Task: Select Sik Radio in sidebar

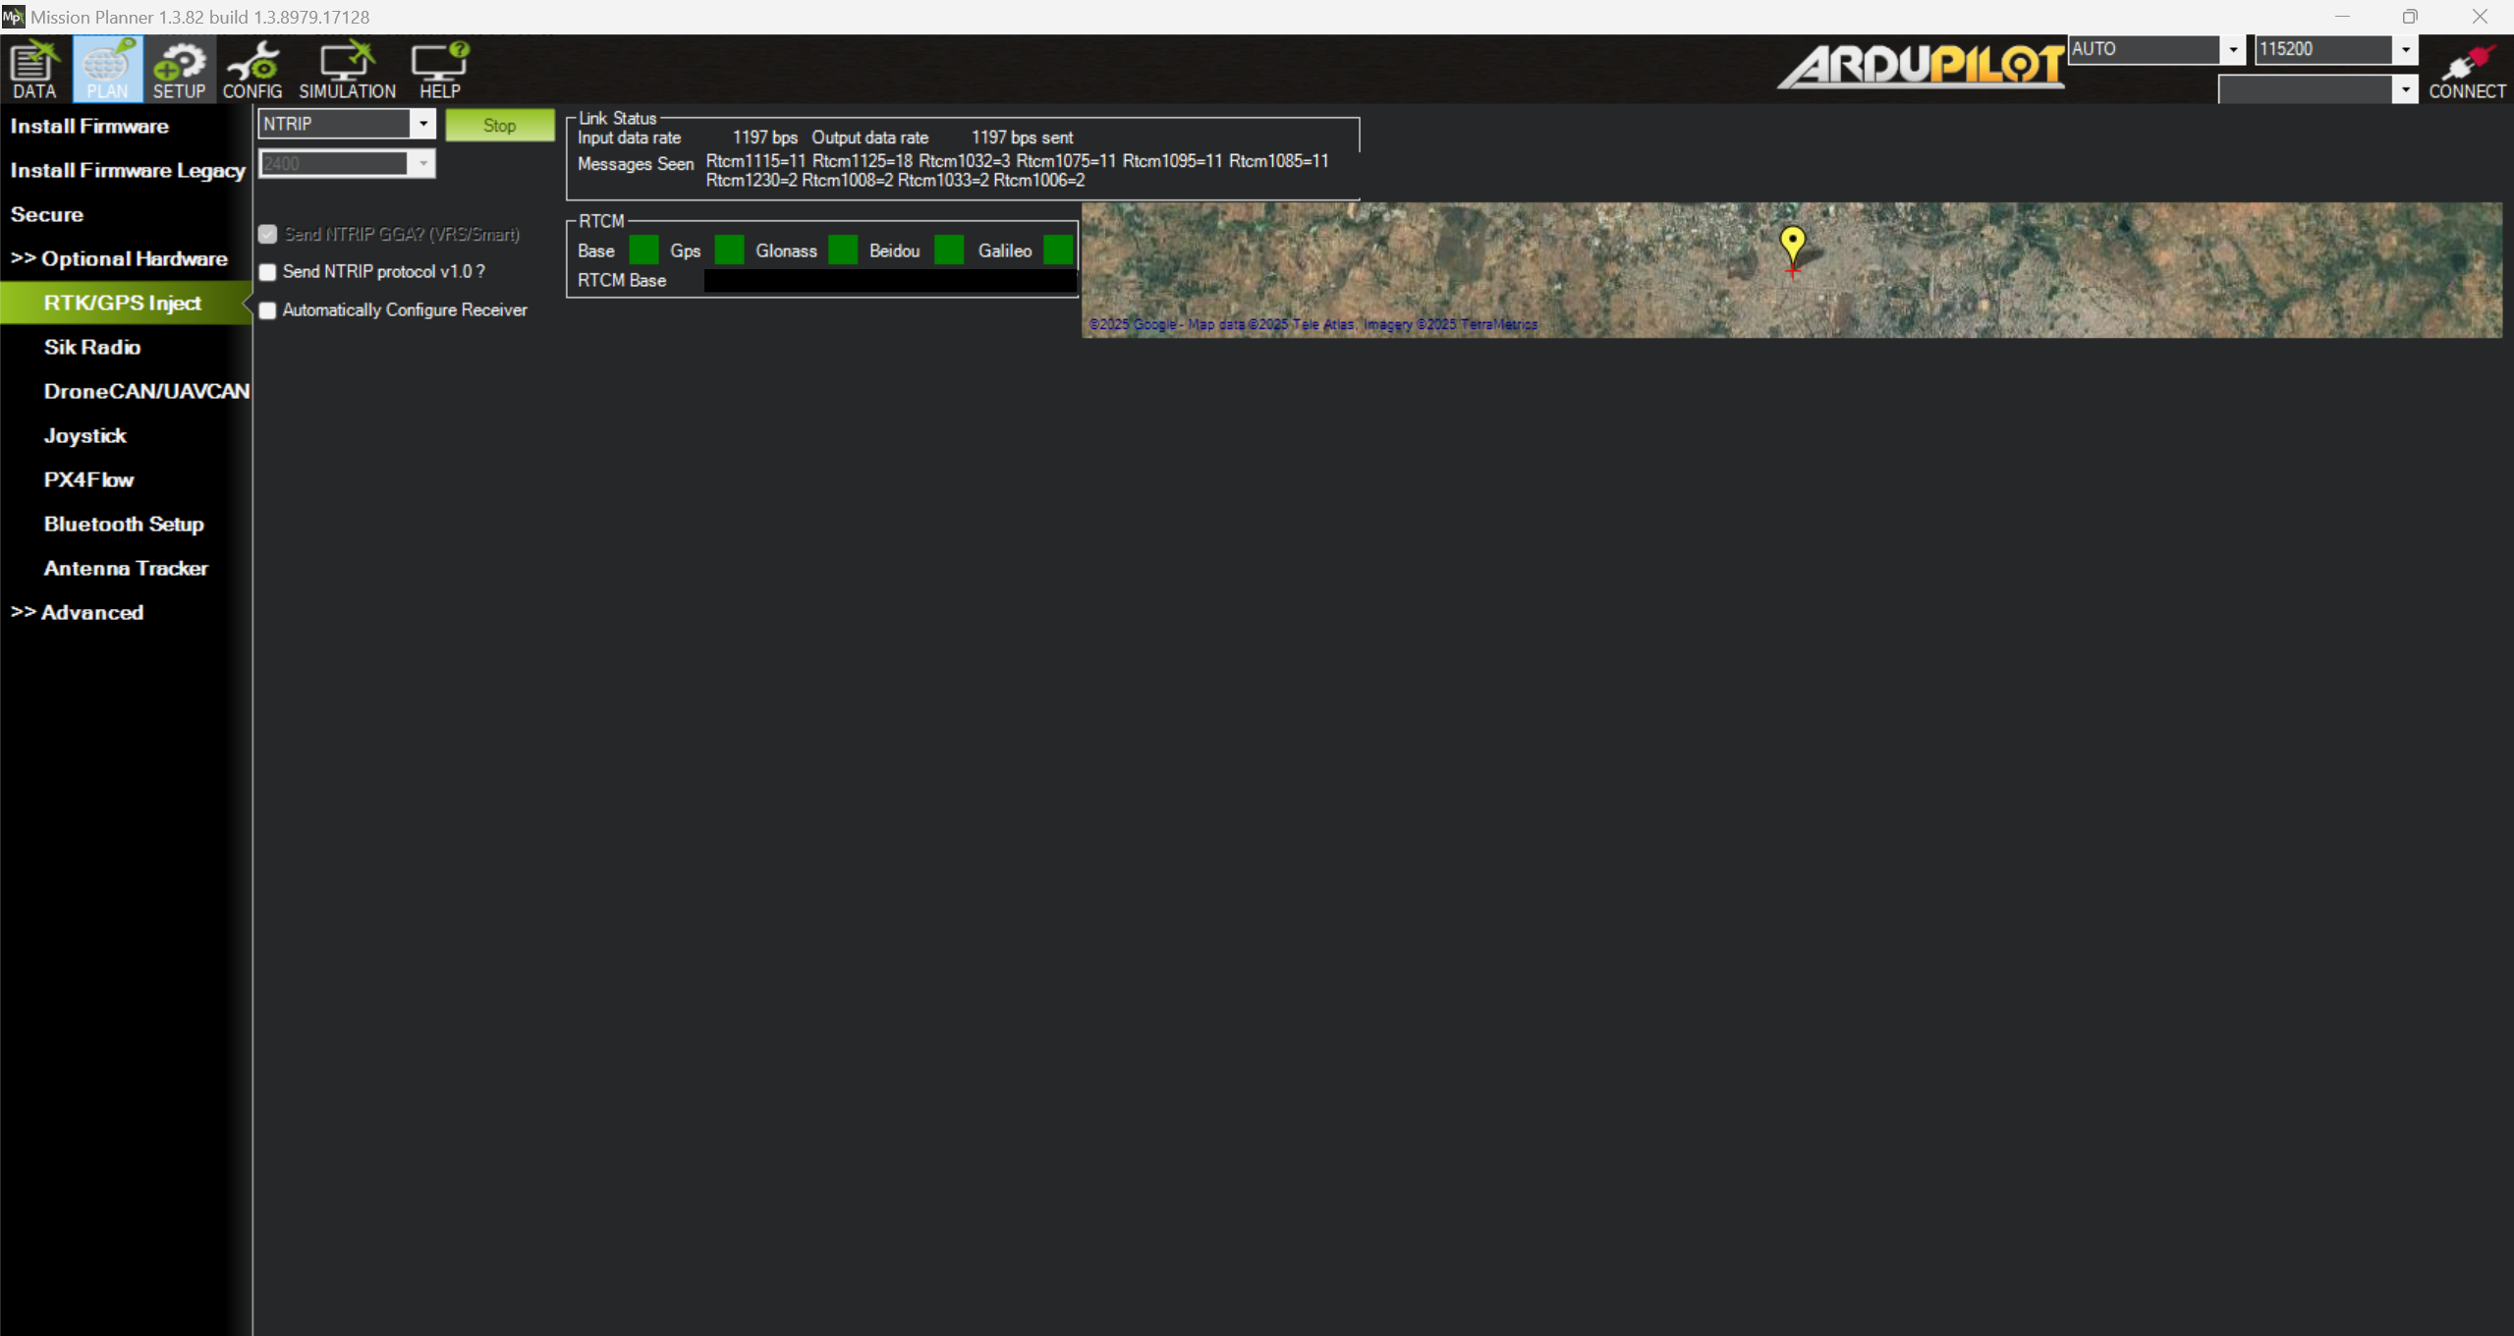Action: click(92, 347)
